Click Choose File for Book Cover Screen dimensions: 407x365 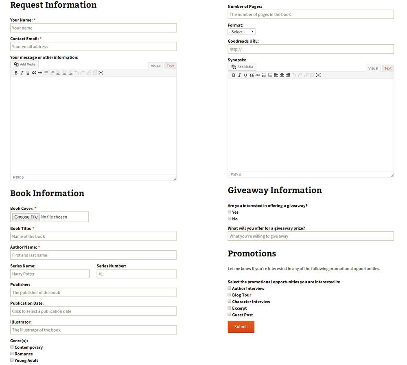[26, 217]
